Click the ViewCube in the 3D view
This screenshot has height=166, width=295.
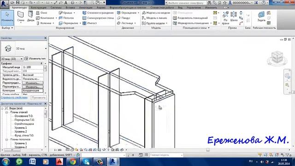click(277, 57)
